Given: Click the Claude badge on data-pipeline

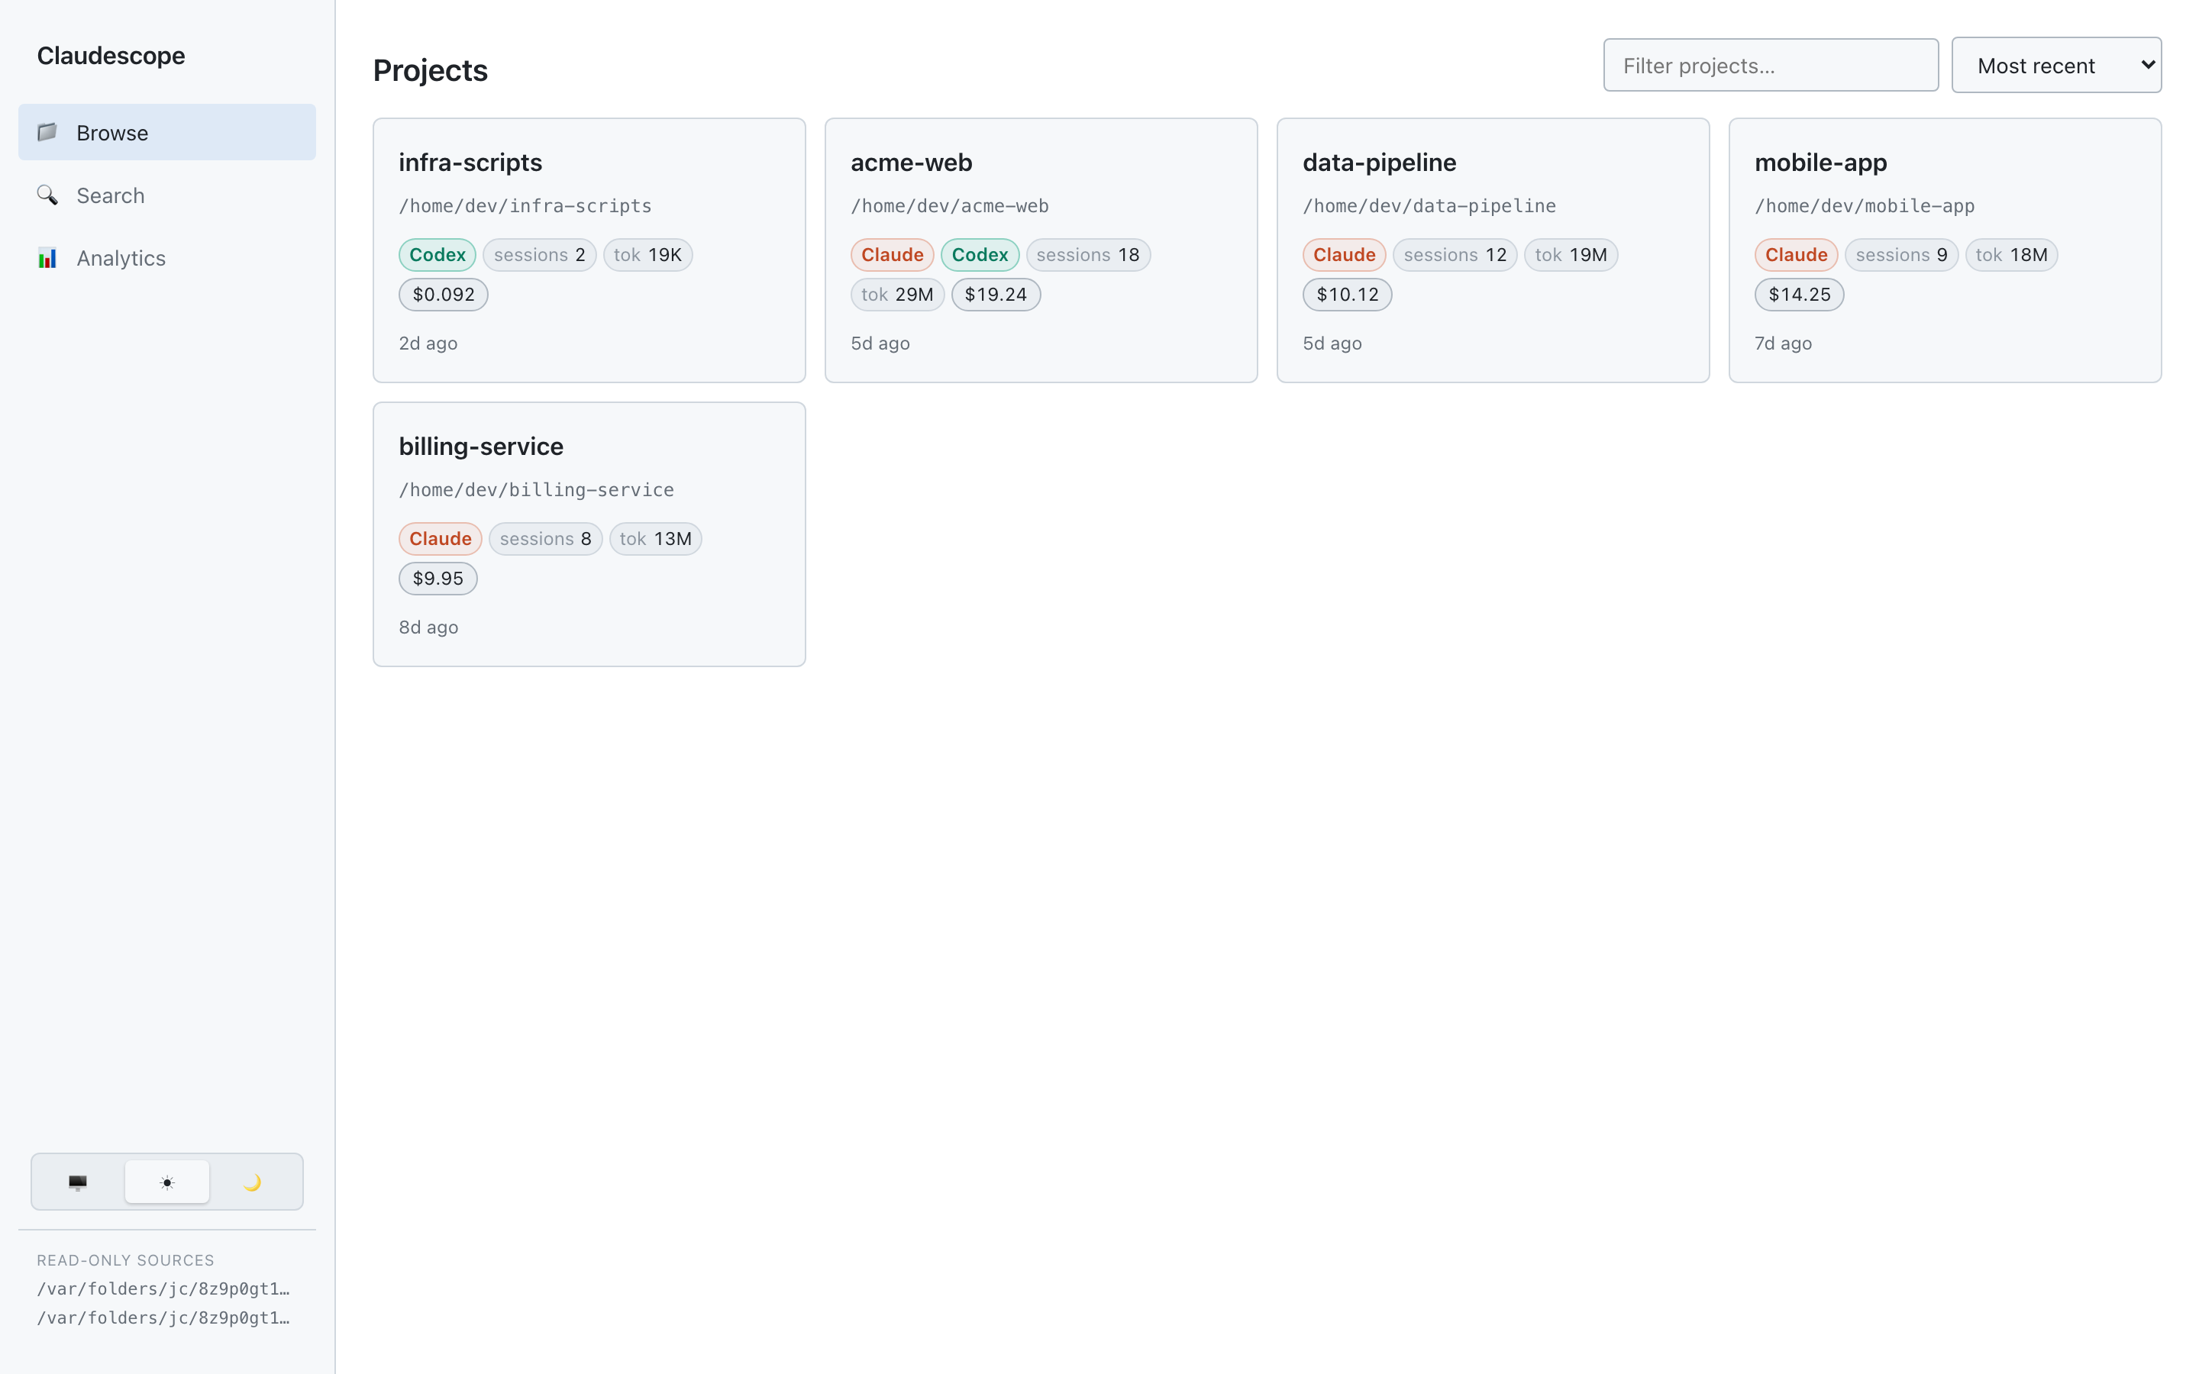Looking at the screenshot, I should pos(1344,256).
